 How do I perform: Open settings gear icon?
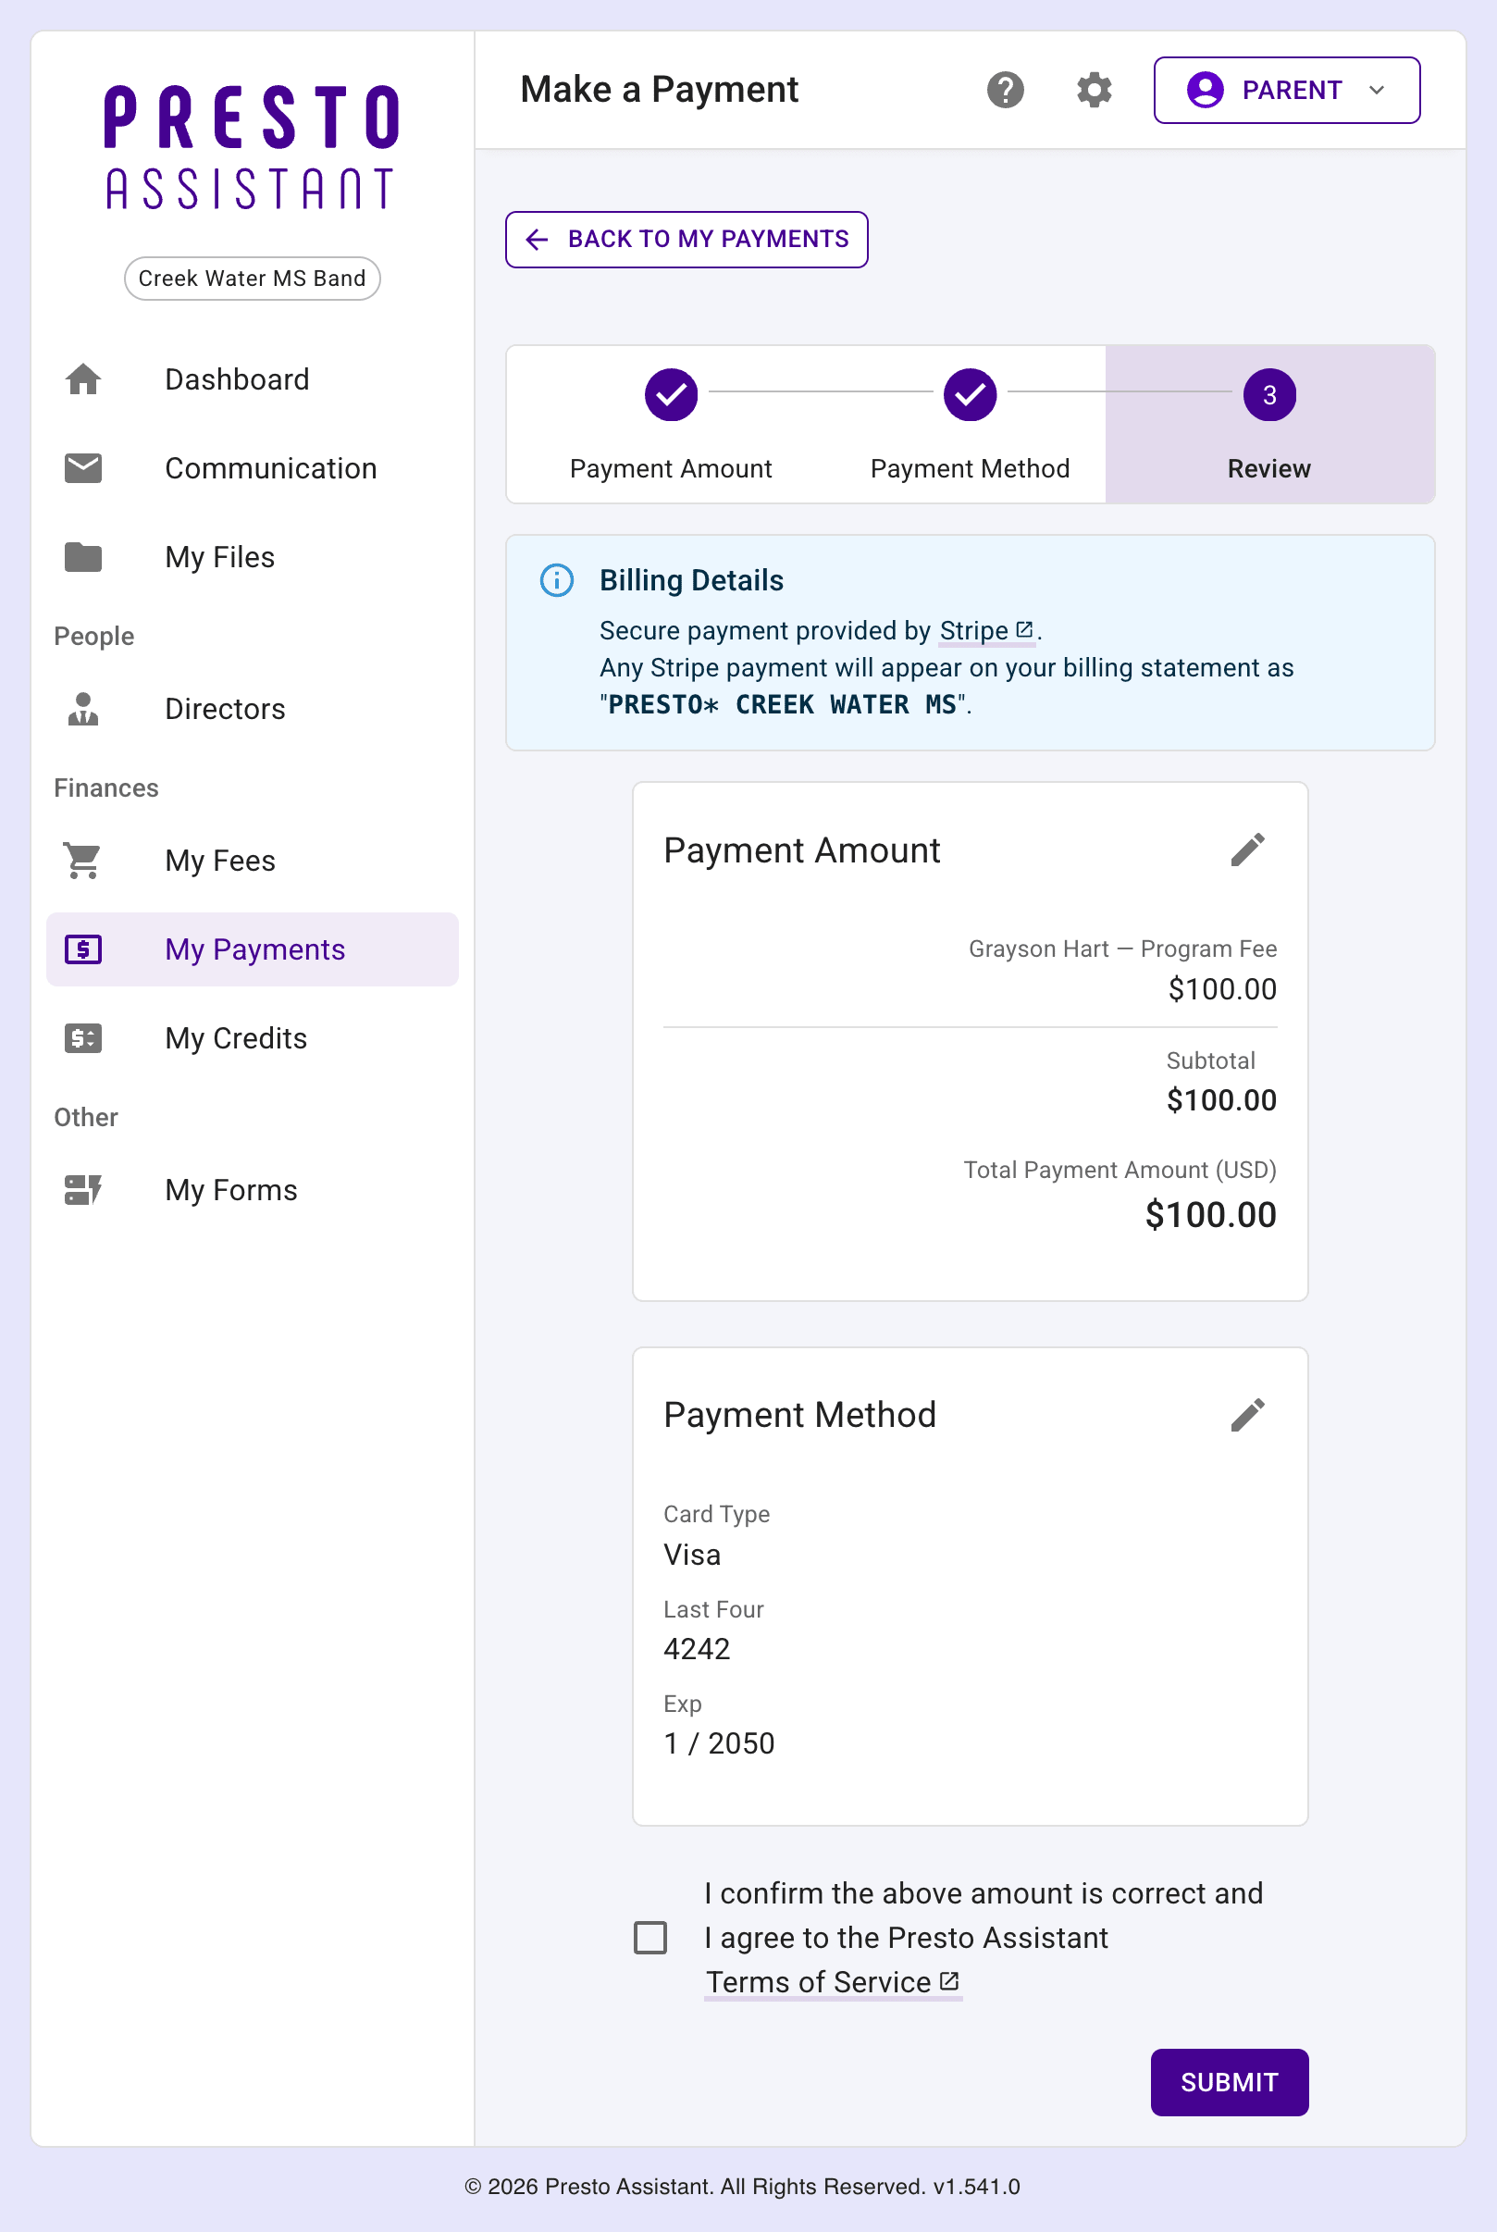tap(1095, 90)
